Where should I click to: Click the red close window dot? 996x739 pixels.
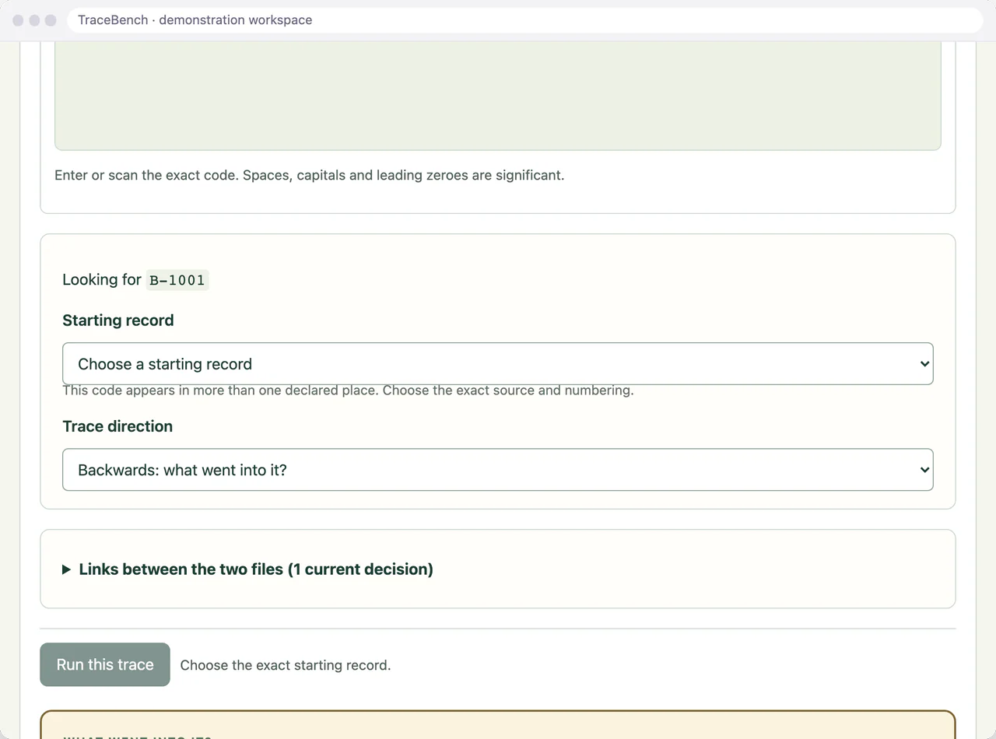click(x=18, y=20)
